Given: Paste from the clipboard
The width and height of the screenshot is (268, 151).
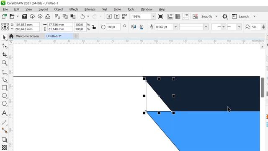Looking at the screenshot, I should coord(73,16).
